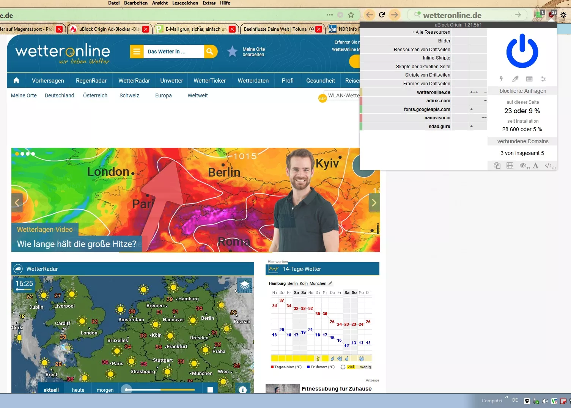Viewport: 571px width, 408px height.
Task: Open uBlock element picker eyedropper
Action: click(515, 79)
